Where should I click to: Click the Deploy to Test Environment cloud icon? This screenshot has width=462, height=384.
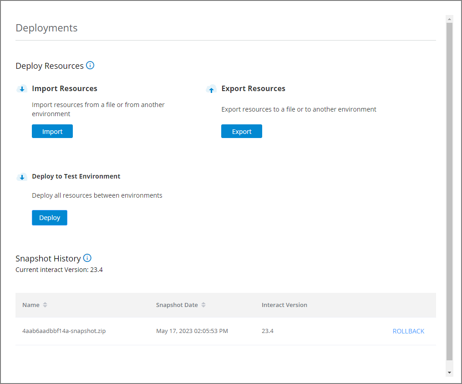click(22, 177)
